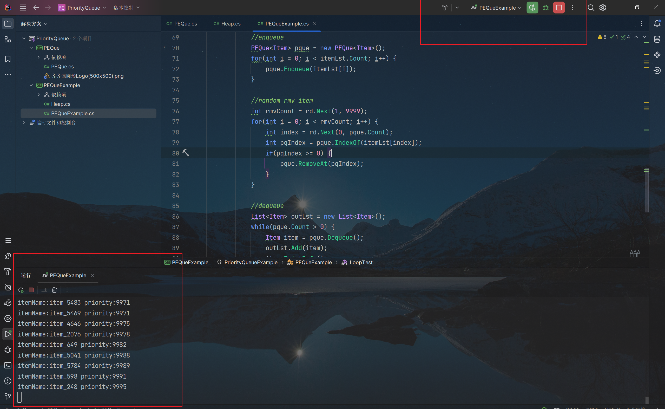
Task: Collapse the PEQue project node
Action: (31, 48)
